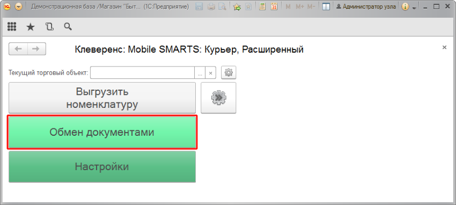Open the calculator icon in title bar
Screen dimensions: 456x205
[x=262, y=6]
